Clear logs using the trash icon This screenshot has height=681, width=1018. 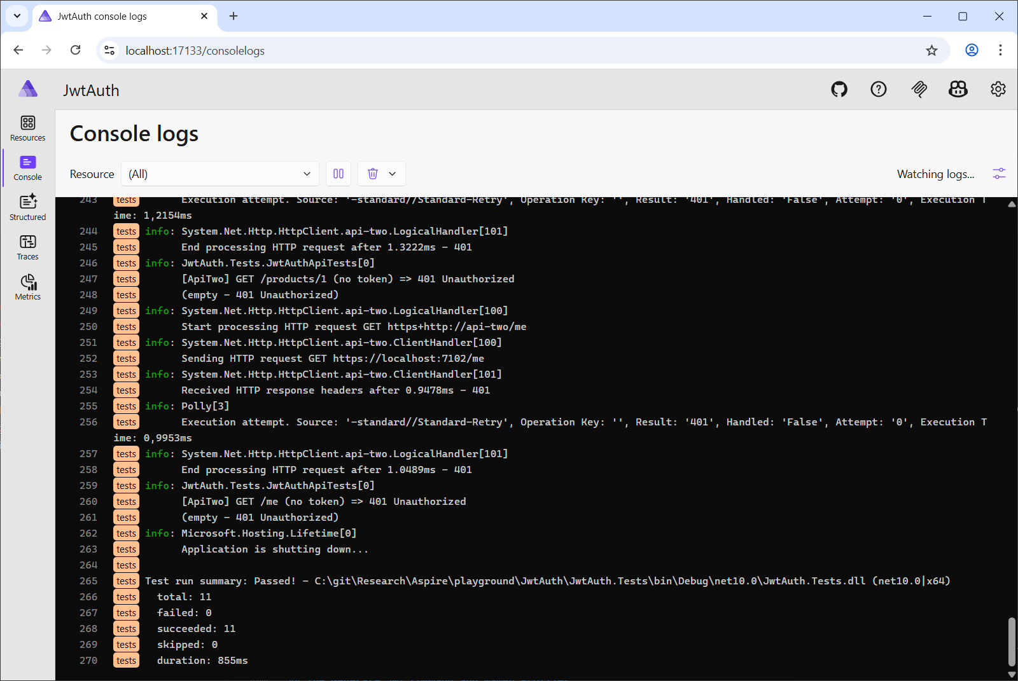tap(372, 173)
